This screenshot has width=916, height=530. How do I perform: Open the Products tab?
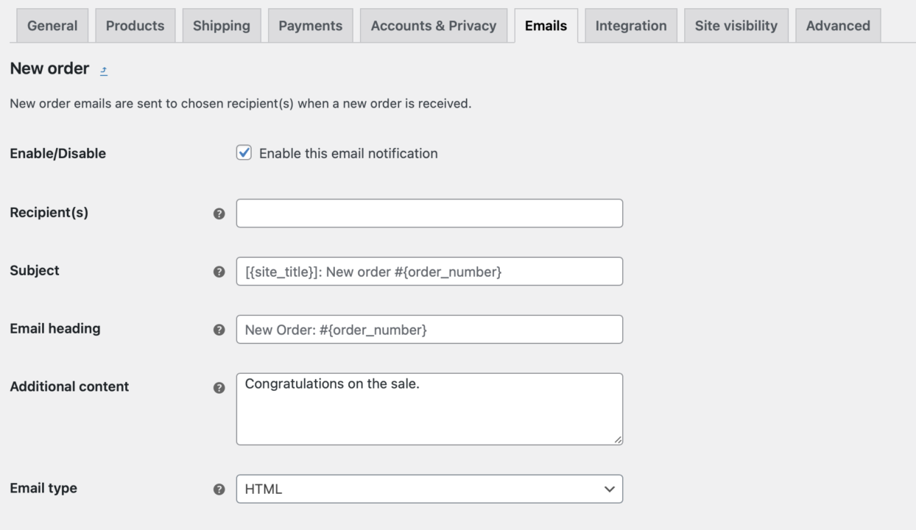[x=135, y=25]
